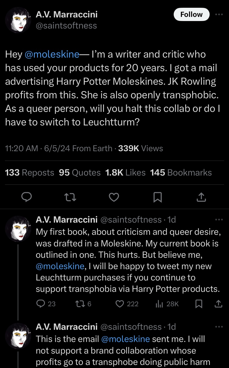Like the main tweet with heart icon
The width and height of the screenshot is (229, 368).
(x=114, y=197)
